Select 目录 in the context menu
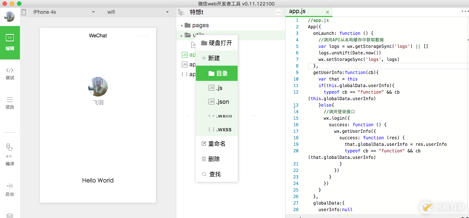469x218 pixels. 217,73
